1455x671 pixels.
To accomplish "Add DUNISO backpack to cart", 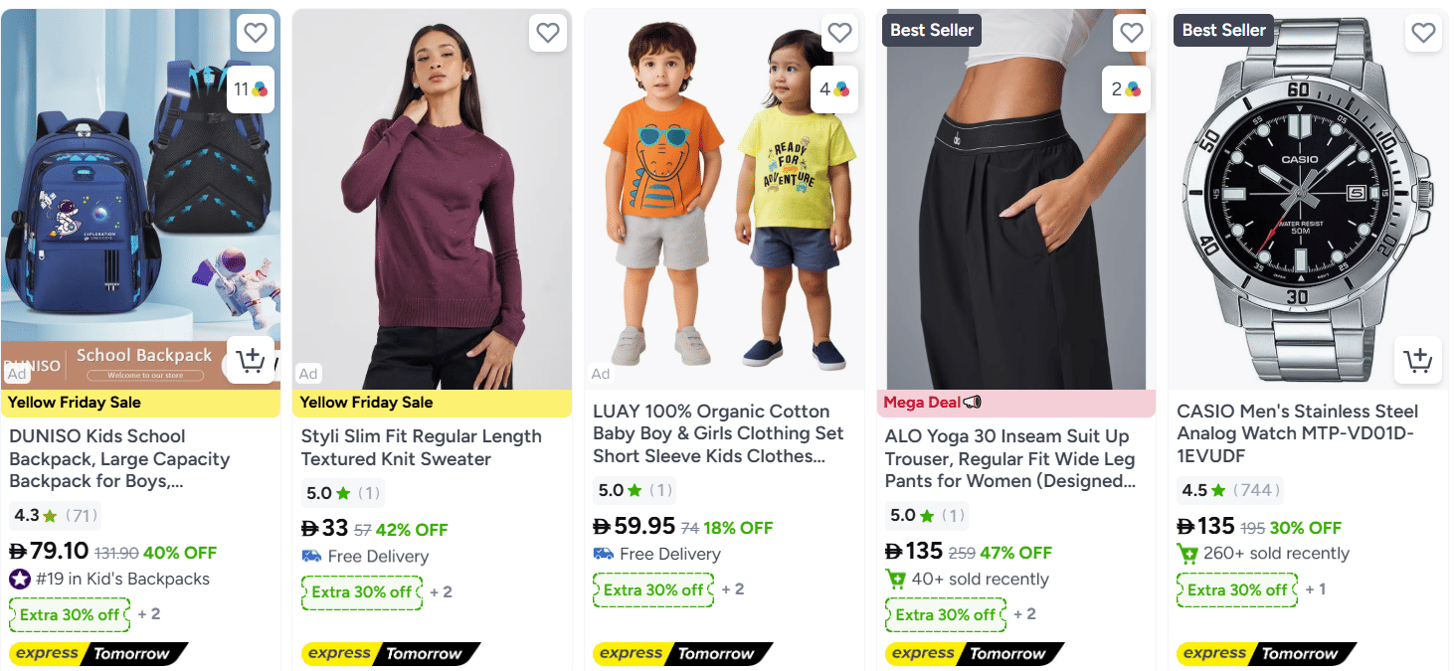I will pyautogui.click(x=252, y=360).
